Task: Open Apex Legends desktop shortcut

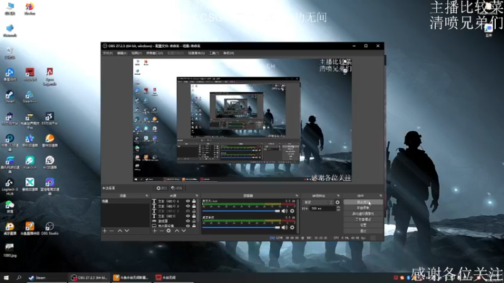Action: point(50,77)
